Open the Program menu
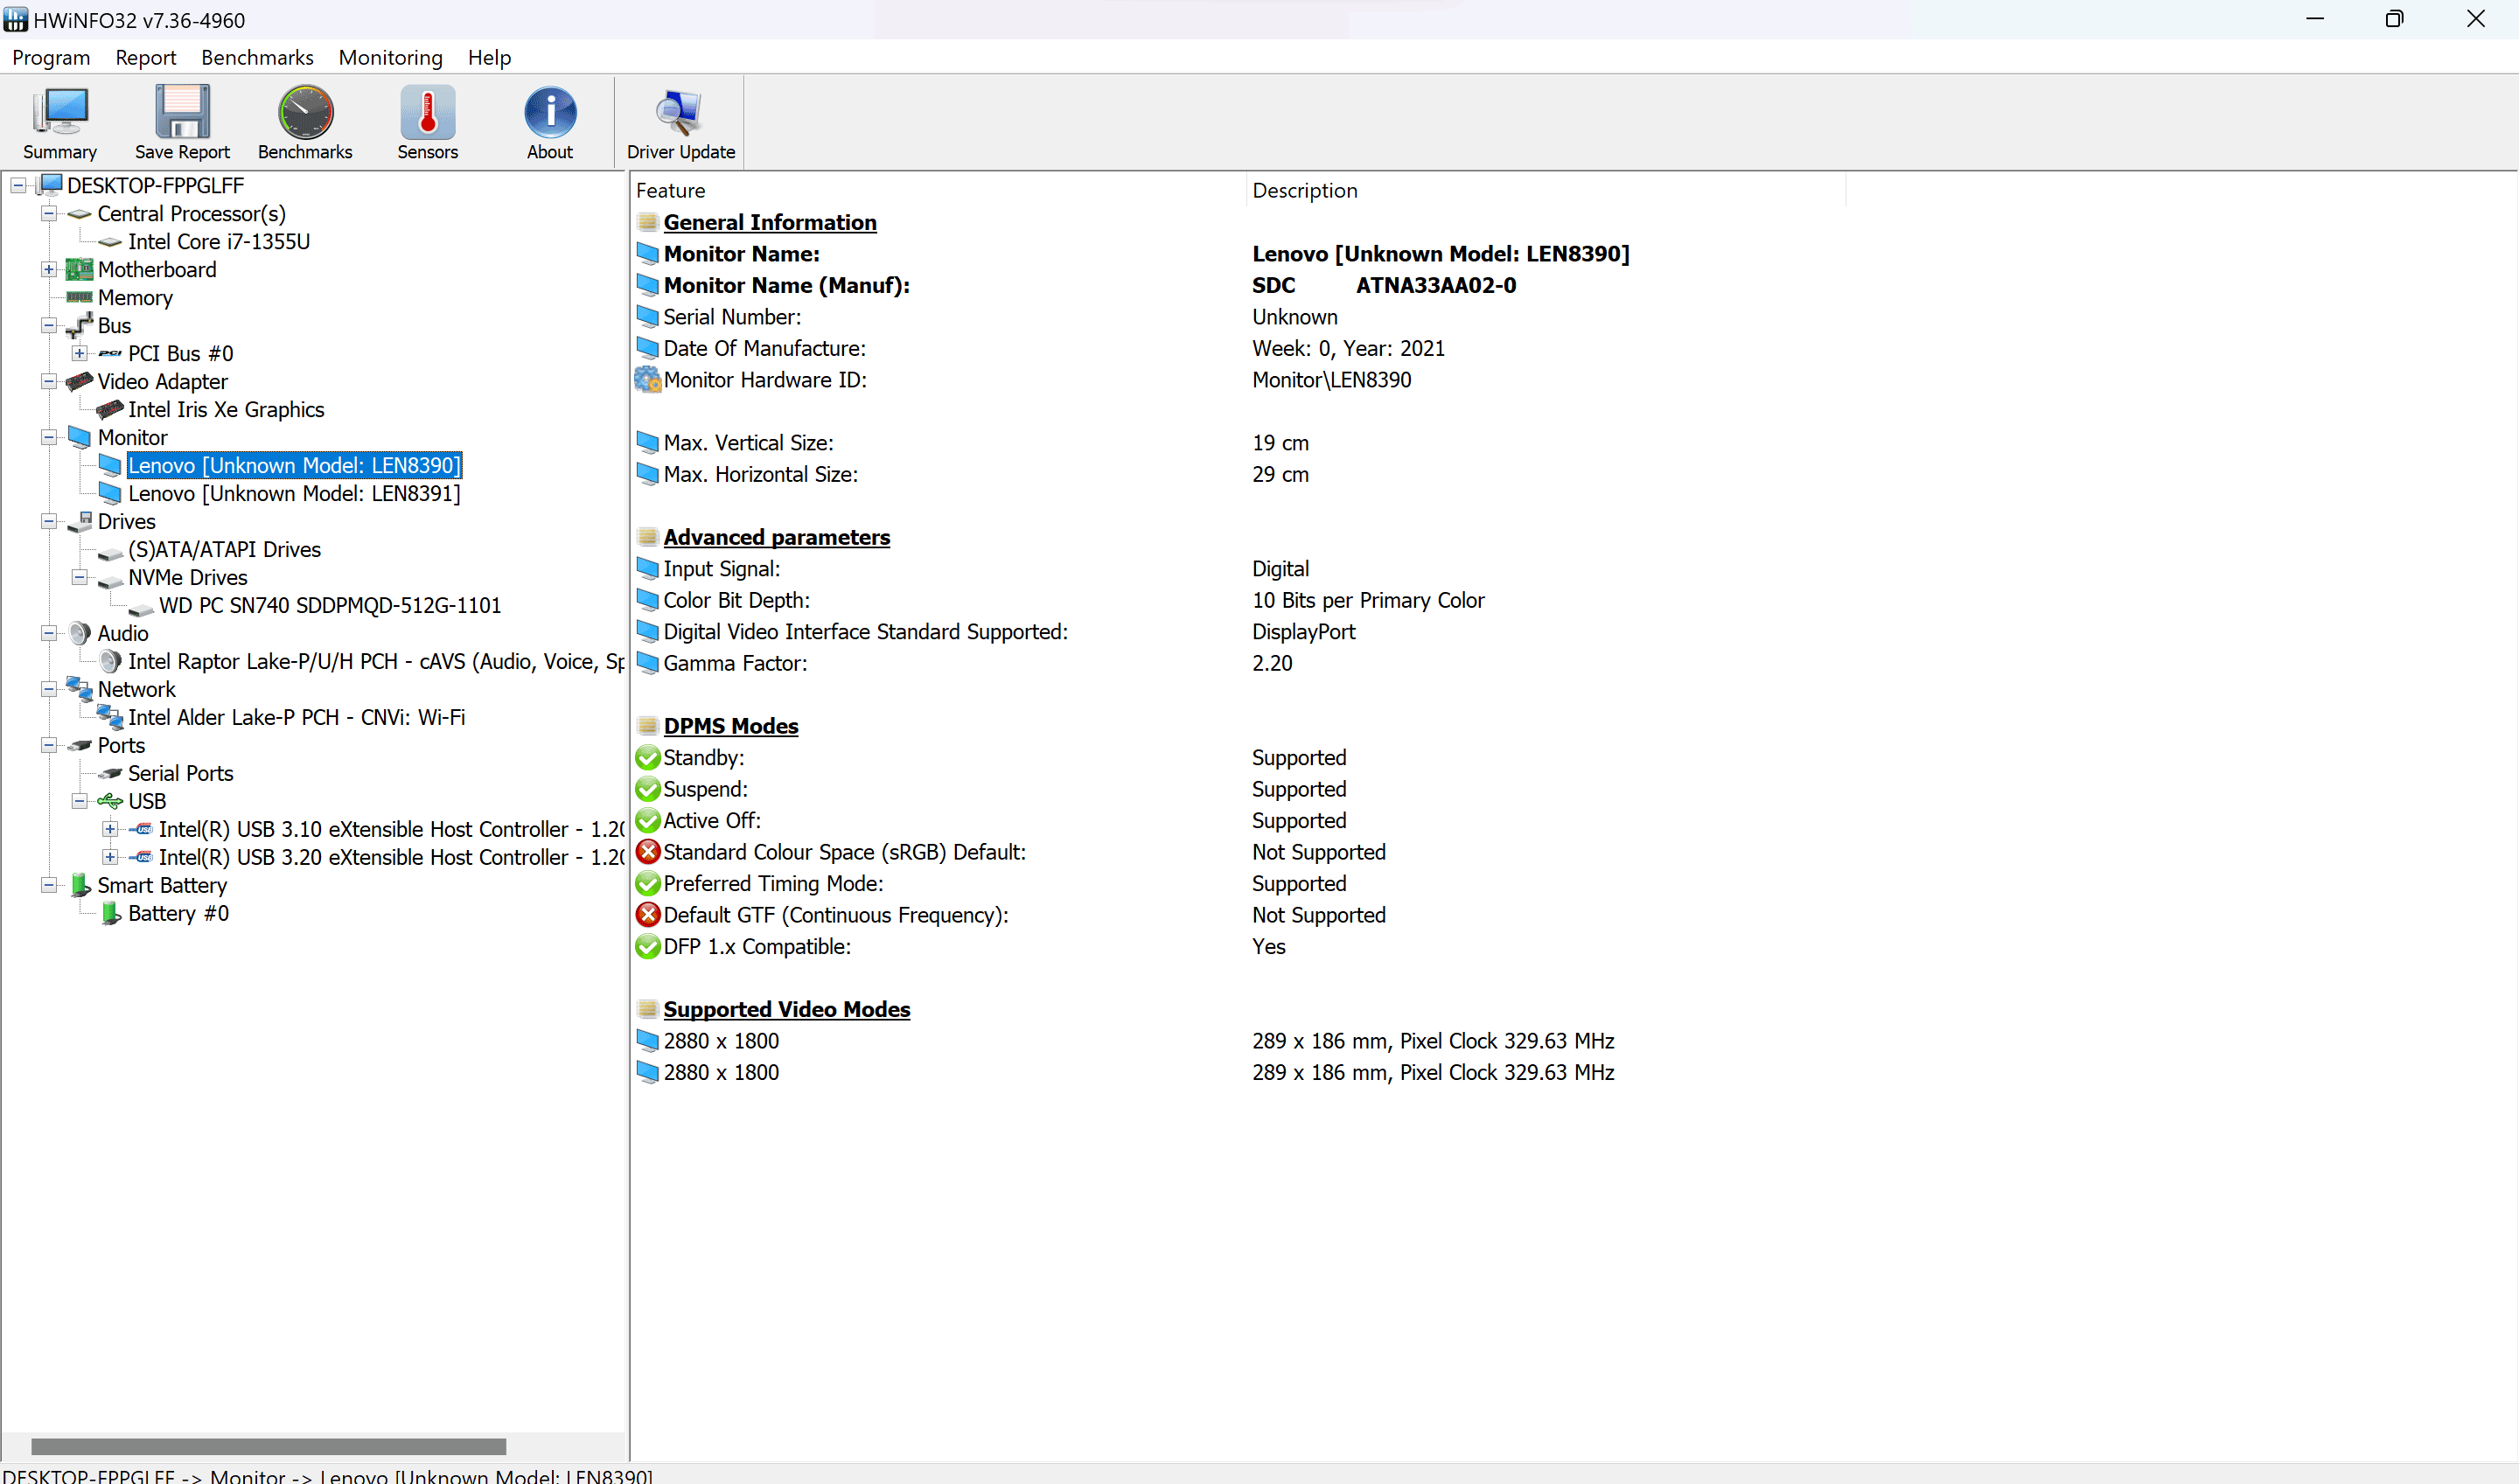 (x=51, y=58)
